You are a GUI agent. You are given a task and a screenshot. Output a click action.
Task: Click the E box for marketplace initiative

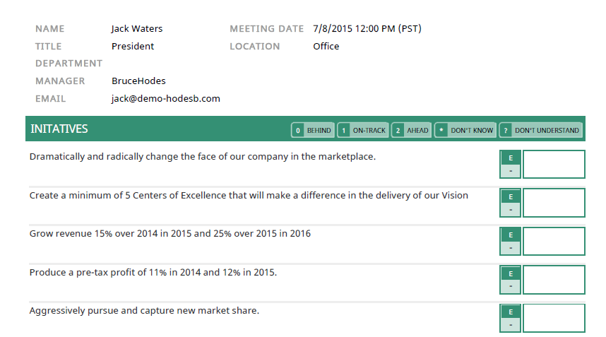[x=511, y=158]
